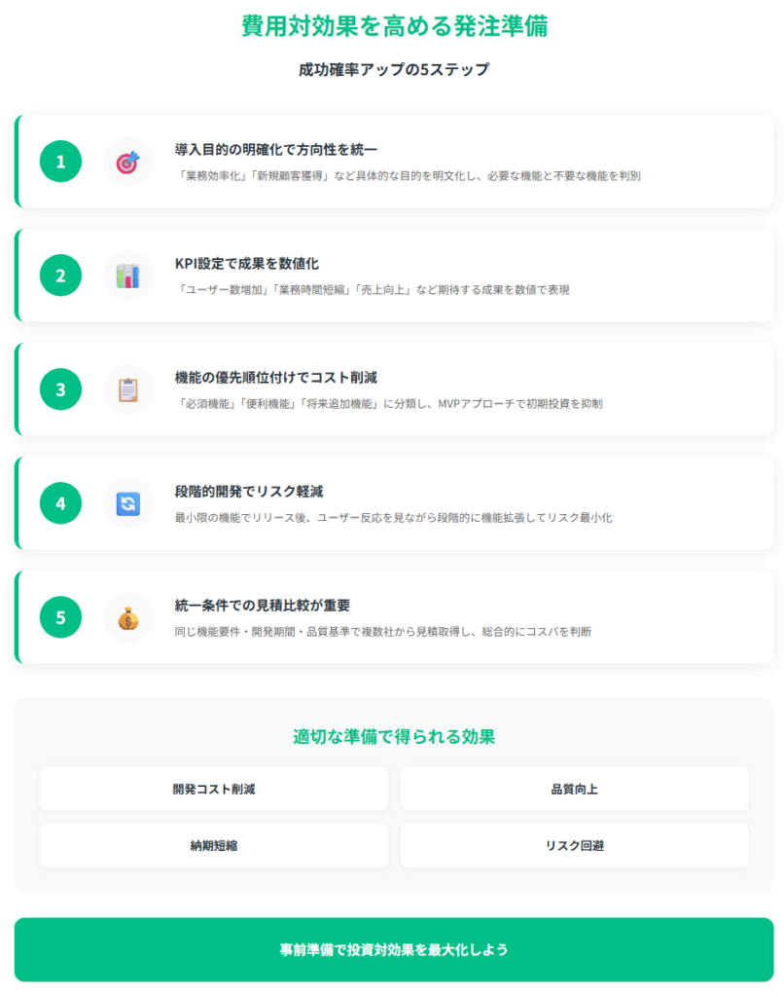
Task: Select the 開発コスト削減 box
Action: [214, 789]
